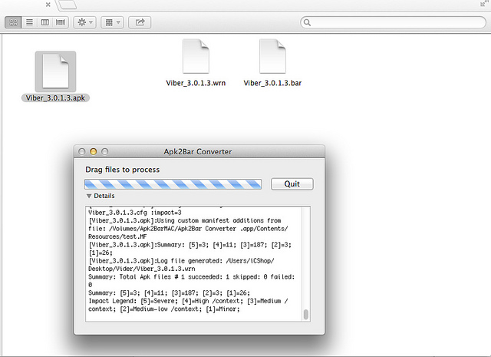Click the Finder search field
Image resolution: width=491 pixels, height=357 pixels.
pos(394,22)
